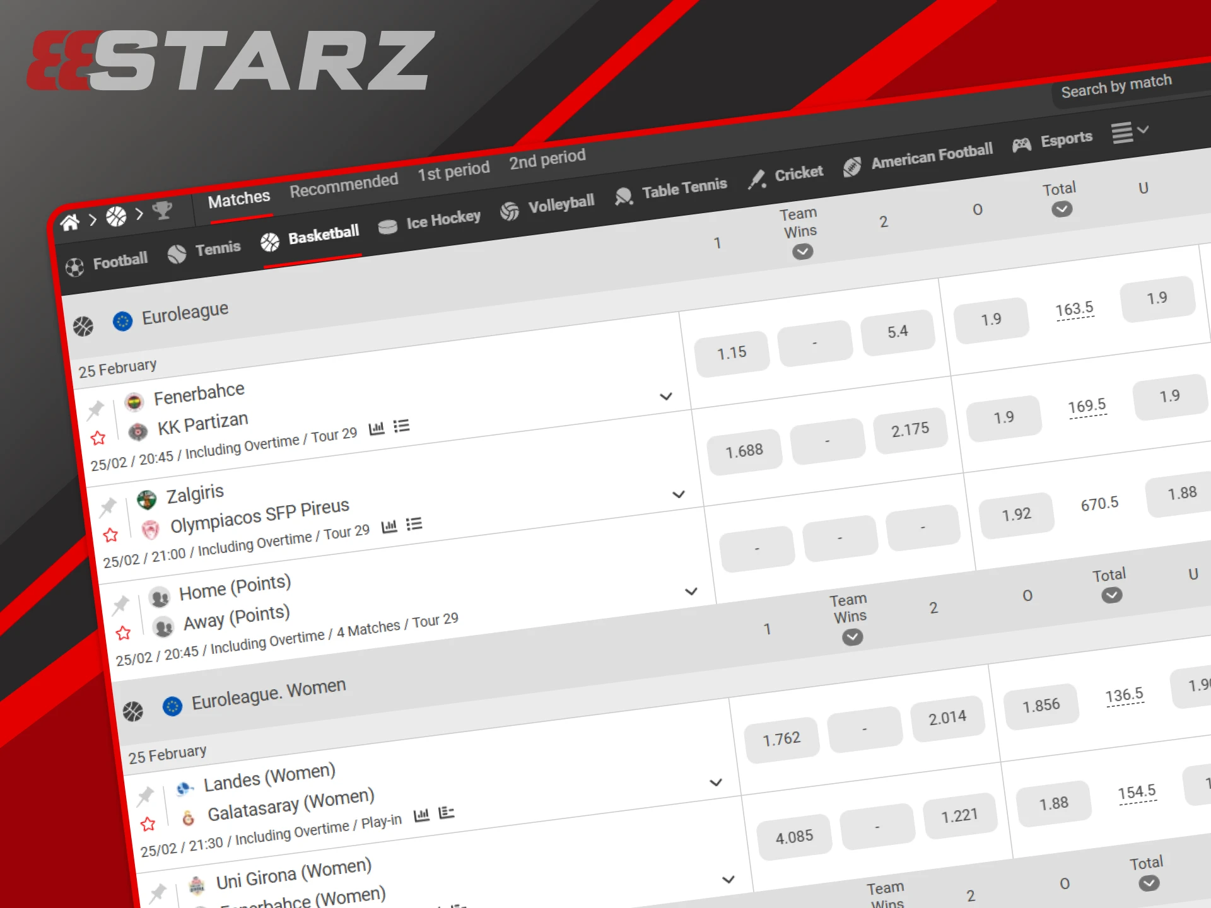Click Euroleague blue league badge
The width and height of the screenshot is (1211, 908).
[x=122, y=321]
